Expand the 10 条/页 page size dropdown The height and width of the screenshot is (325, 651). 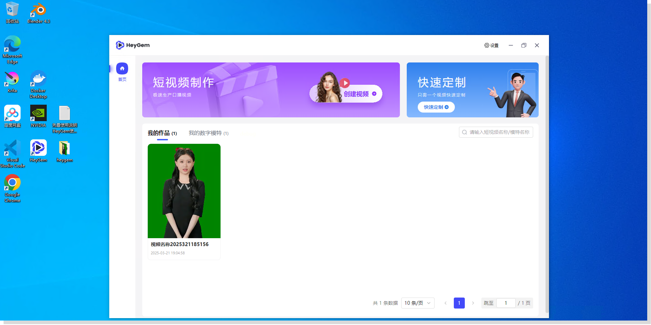[417, 303]
